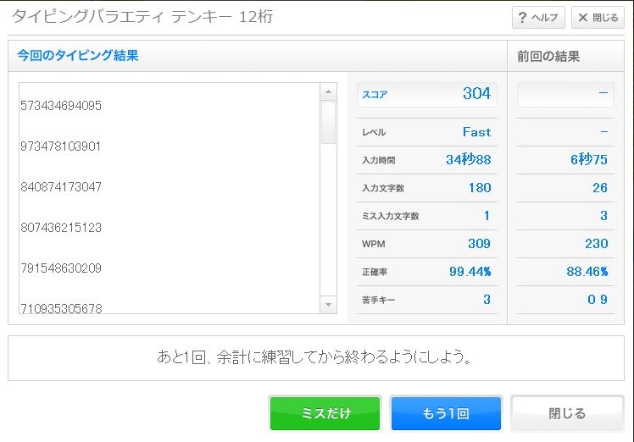The height and width of the screenshot is (442, 634).
Task: Click the previous input count 26
Action: pos(600,188)
